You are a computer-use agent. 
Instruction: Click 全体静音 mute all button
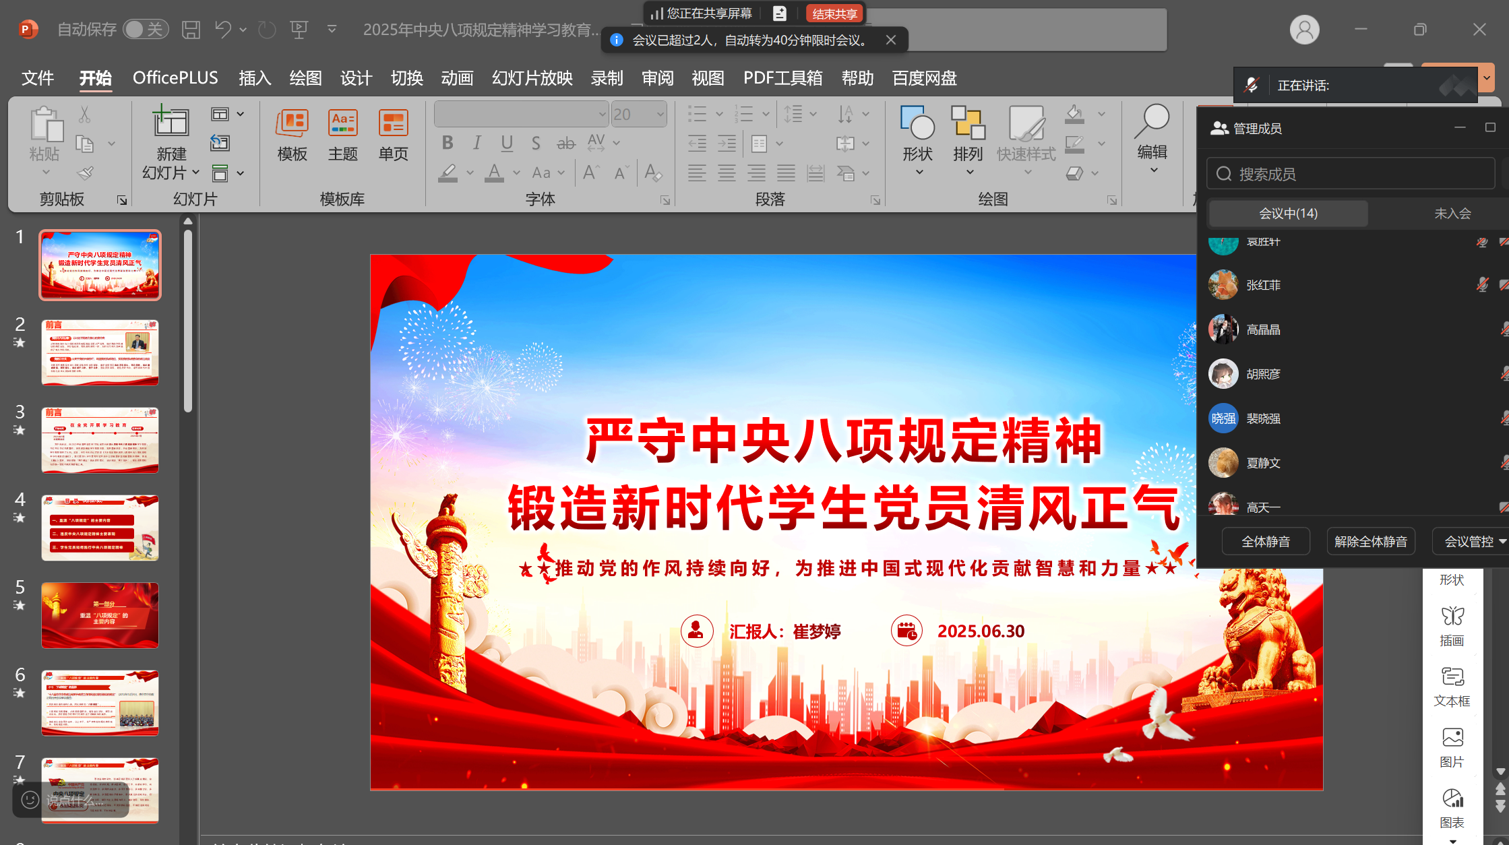click(x=1266, y=542)
